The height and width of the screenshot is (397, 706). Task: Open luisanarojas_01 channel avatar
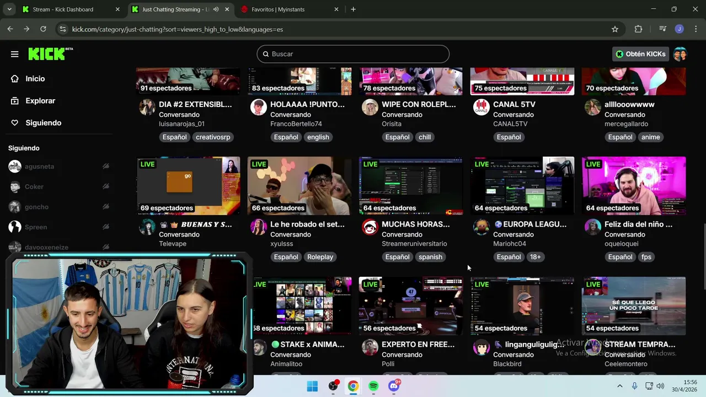coord(147,107)
